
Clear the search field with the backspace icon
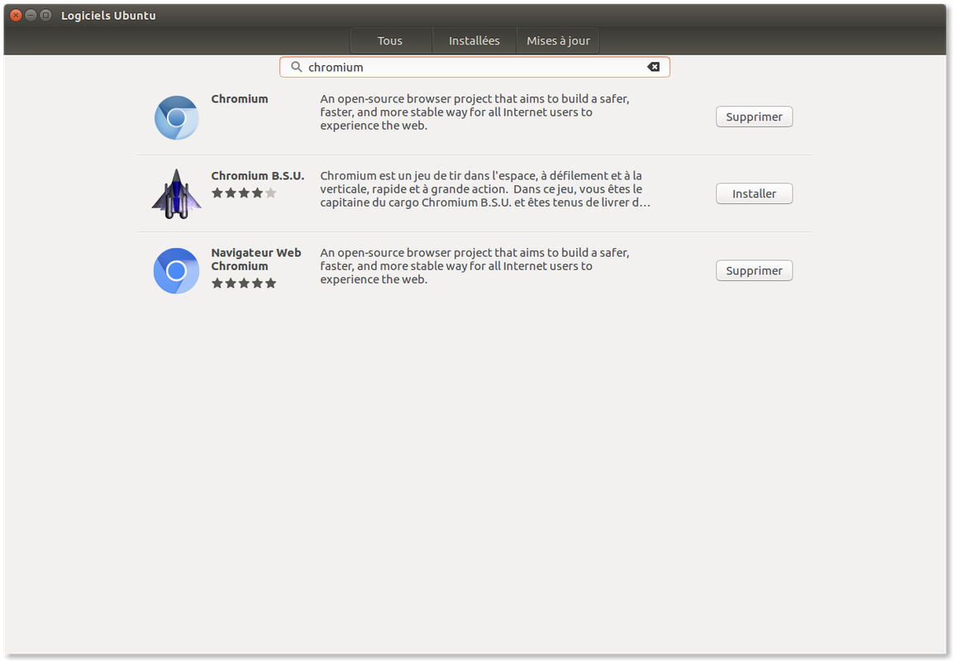point(653,67)
